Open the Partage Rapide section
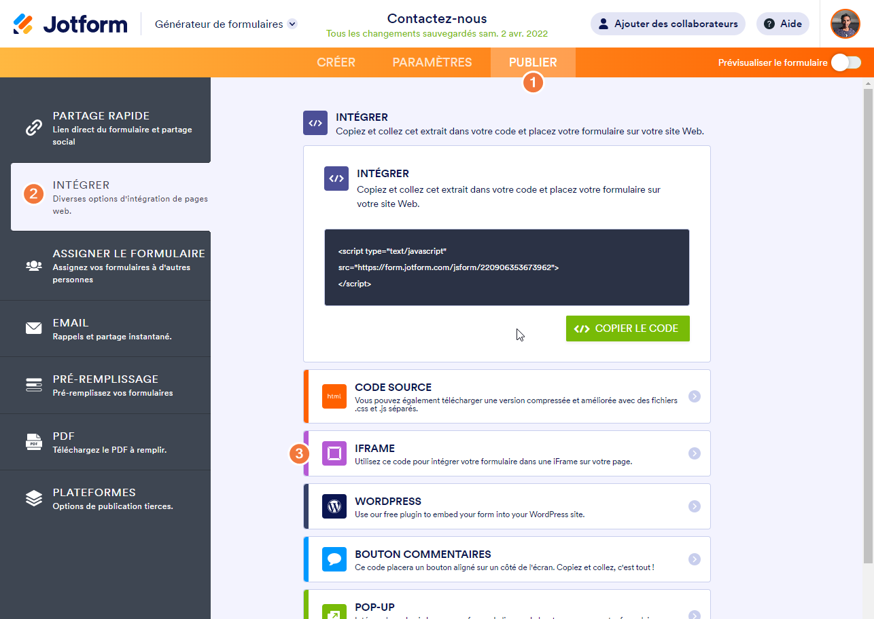This screenshot has width=874, height=619. 105,128
